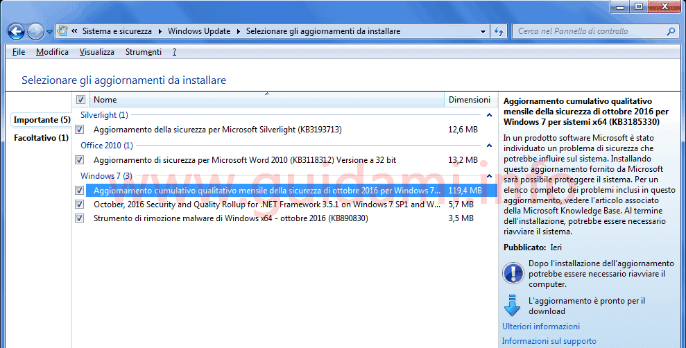Open the Visualizza menu
686x348 pixels.
point(96,52)
